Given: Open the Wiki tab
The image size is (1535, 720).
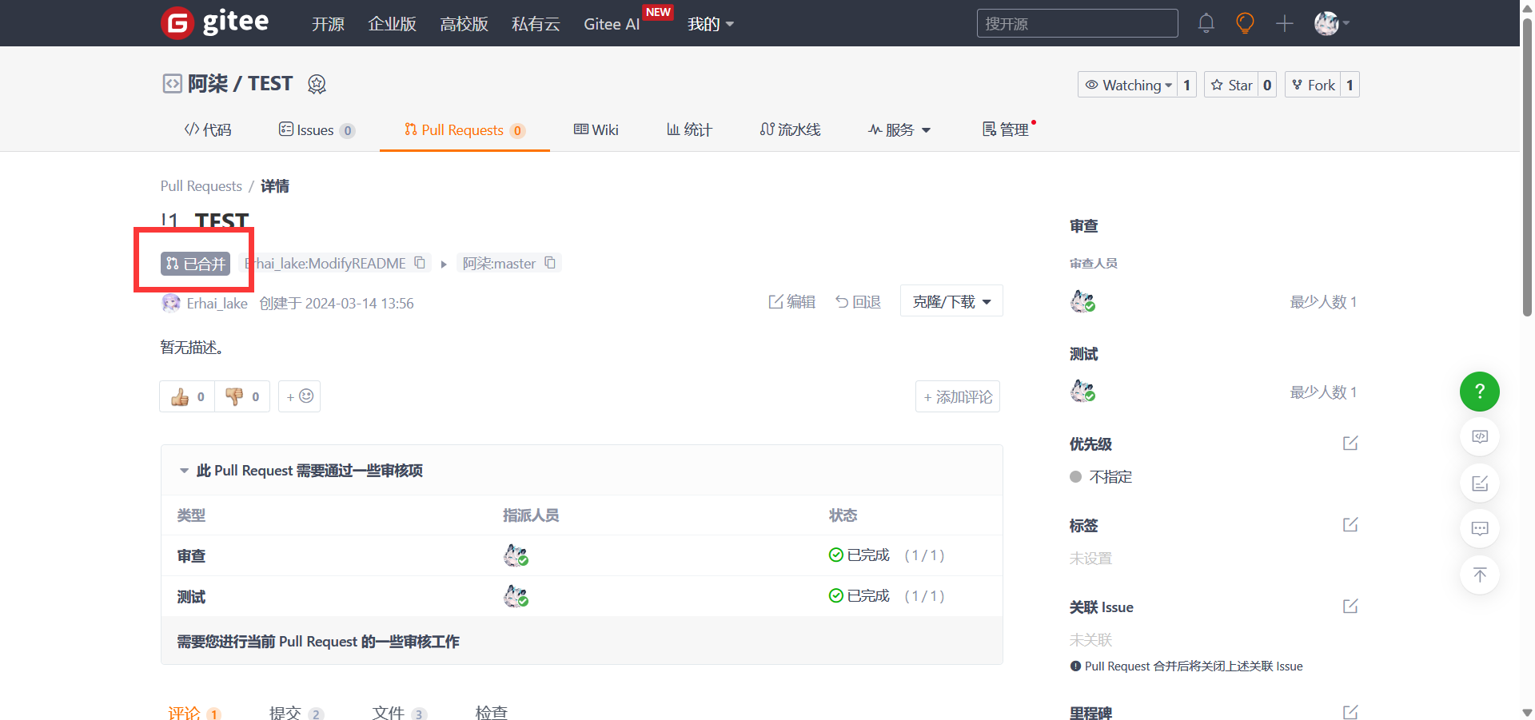Looking at the screenshot, I should [x=596, y=129].
